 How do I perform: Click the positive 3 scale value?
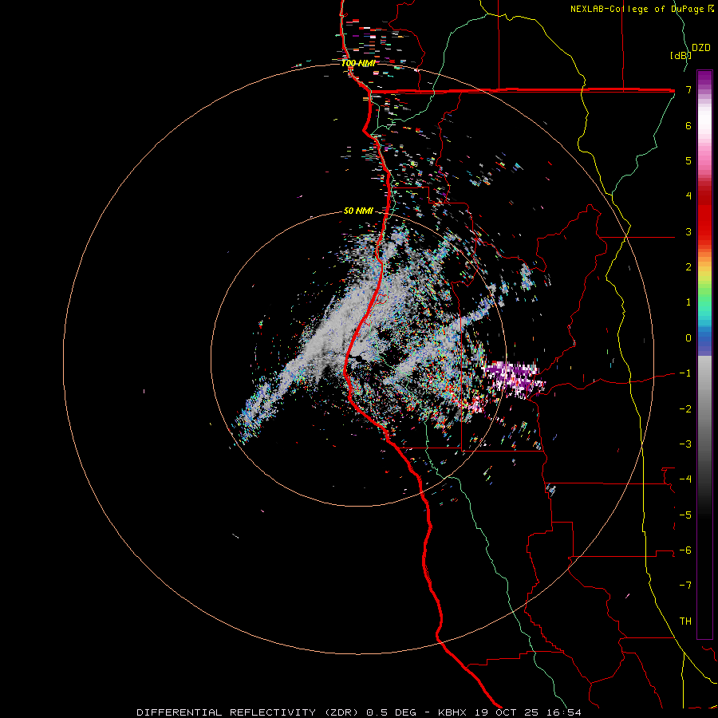point(688,231)
